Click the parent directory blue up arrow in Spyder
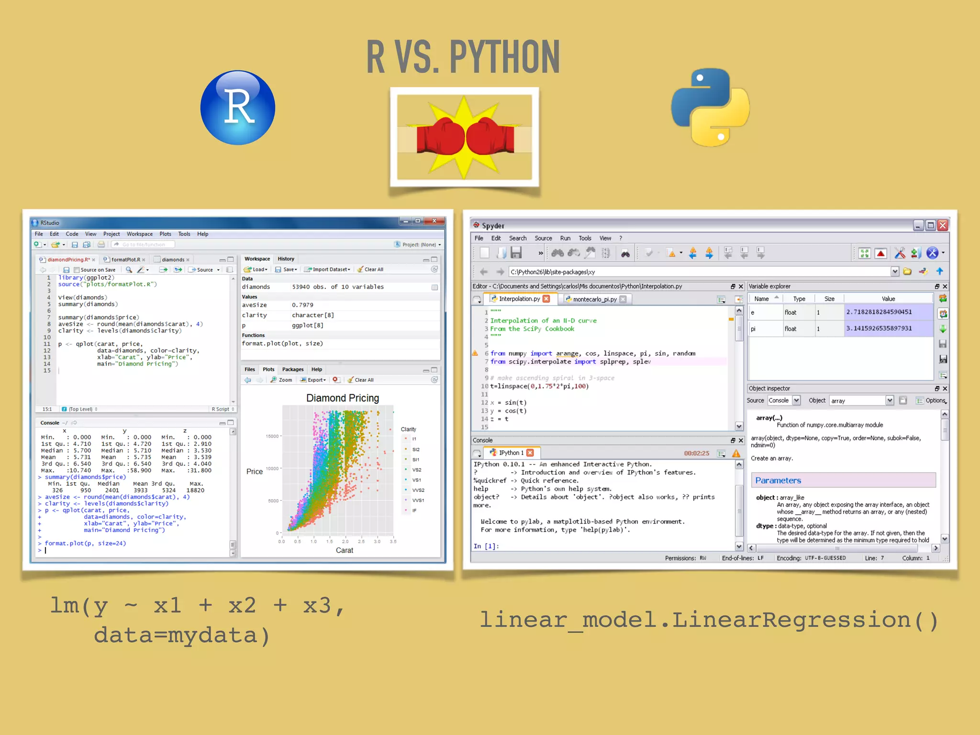 tap(940, 271)
